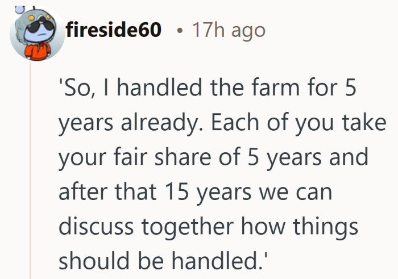Open the fireside60 username profile link
Screen dimensions: 398x279
(x=114, y=30)
